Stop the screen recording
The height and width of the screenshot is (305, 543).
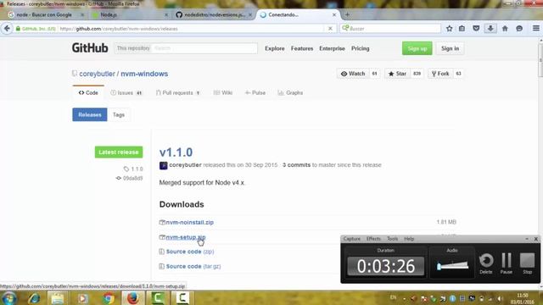tap(527, 263)
